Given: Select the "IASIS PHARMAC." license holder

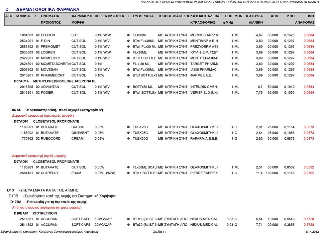Looking at the screenshot, I should 204,69.
